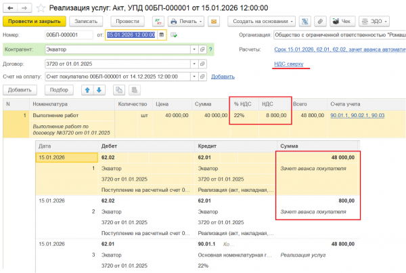Click the Провести и закрыть button
The image size is (406, 273).
click(32, 22)
